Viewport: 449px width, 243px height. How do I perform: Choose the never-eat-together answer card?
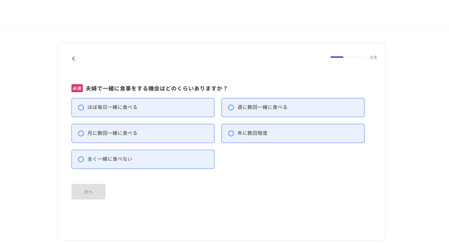pos(143,160)
